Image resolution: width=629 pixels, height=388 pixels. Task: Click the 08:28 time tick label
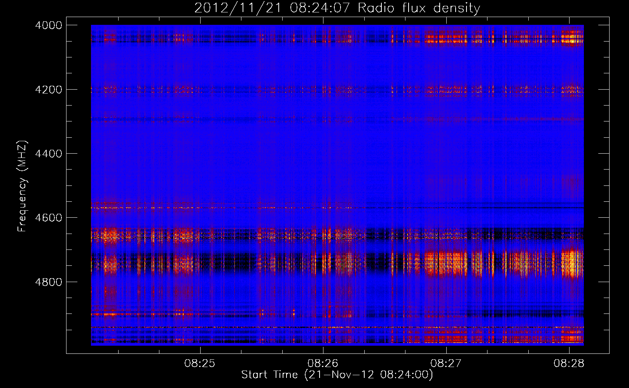coord(569,363)
